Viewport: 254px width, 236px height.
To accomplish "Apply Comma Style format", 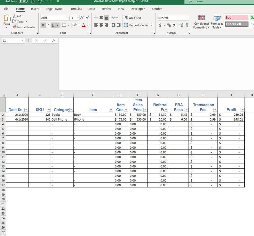I will pyautogui.click(x=174, y=25).
